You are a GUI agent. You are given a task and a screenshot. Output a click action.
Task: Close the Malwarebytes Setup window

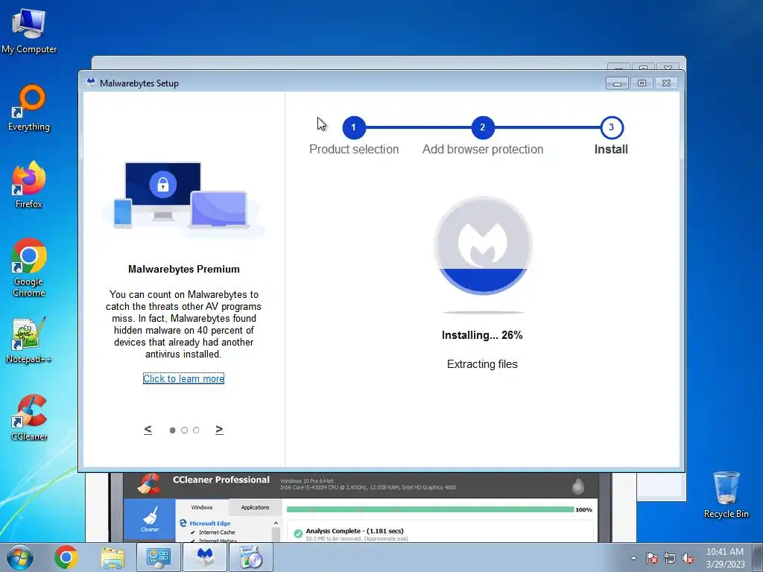pyautogui.click(x=666, y=83)
